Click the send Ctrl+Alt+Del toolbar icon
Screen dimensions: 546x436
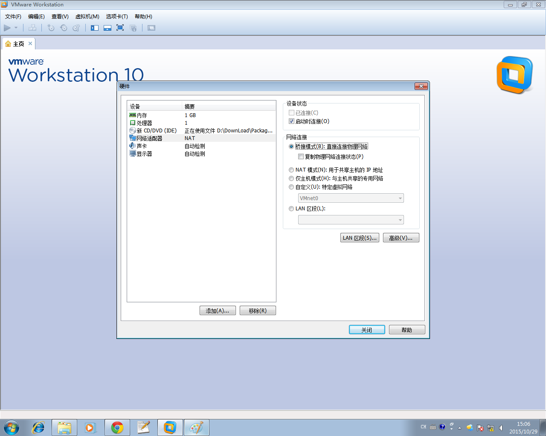pyautogui.click(x=32, y=28)
